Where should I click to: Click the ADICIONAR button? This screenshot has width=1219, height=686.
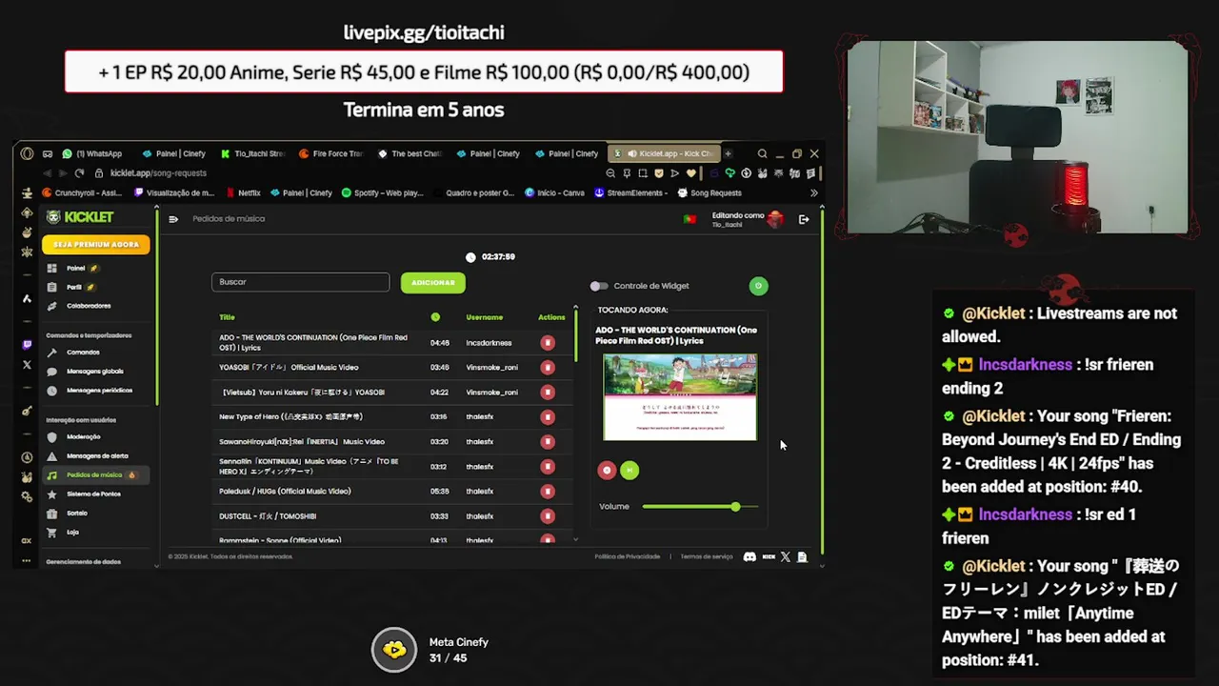tap(433, 282)
